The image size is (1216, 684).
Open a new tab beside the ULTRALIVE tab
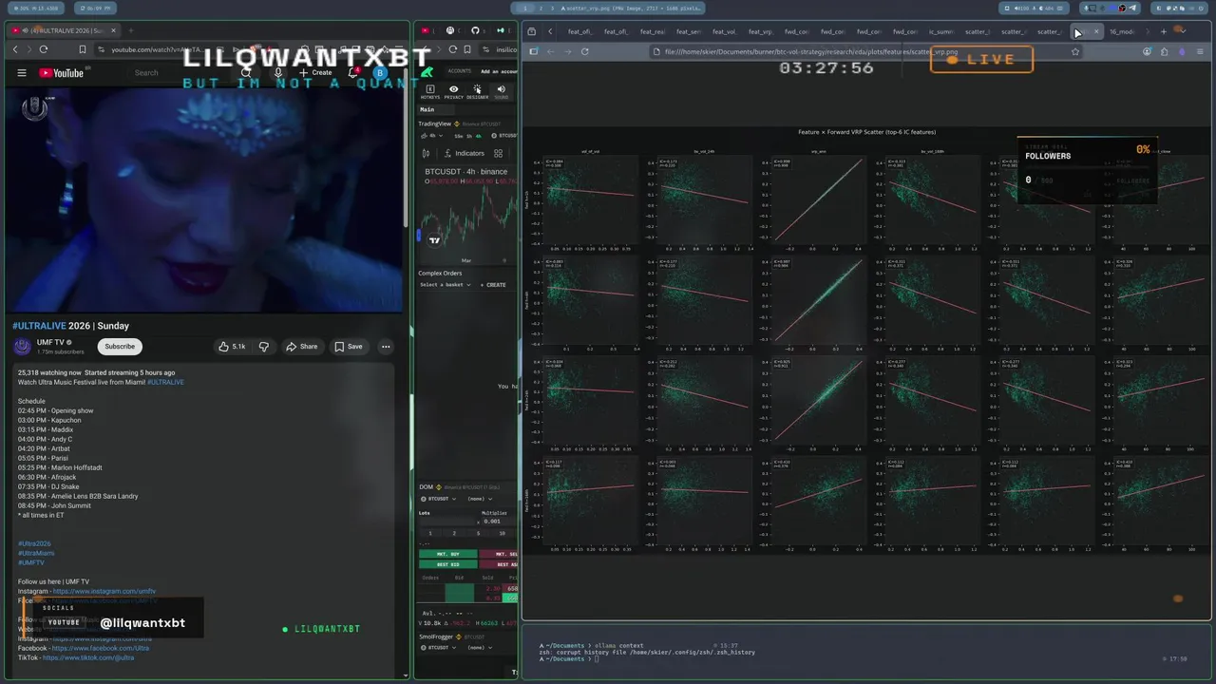tap(131, 30)
